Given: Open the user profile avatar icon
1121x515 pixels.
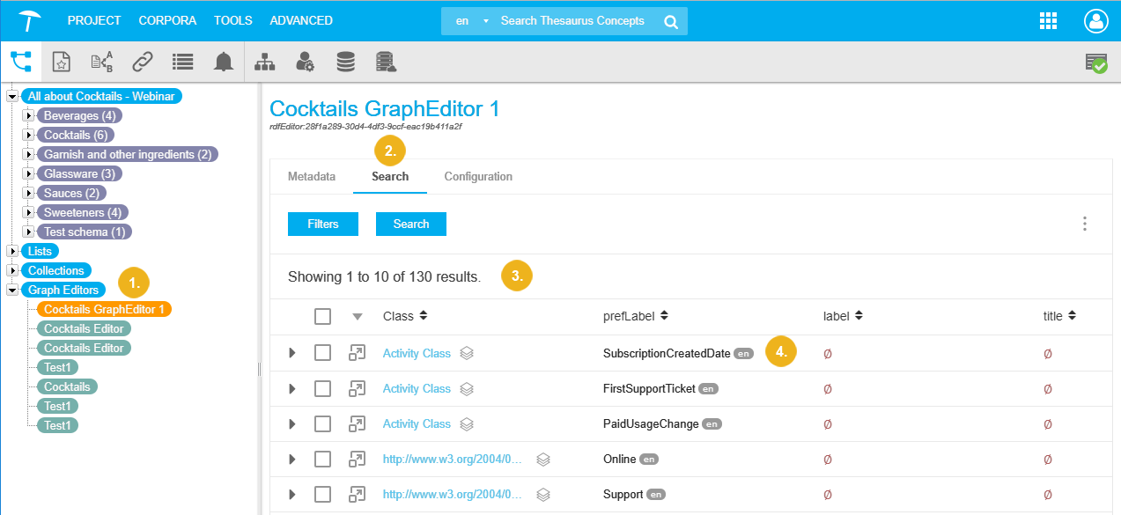Looking at the screenshot, I should 1096,21.
